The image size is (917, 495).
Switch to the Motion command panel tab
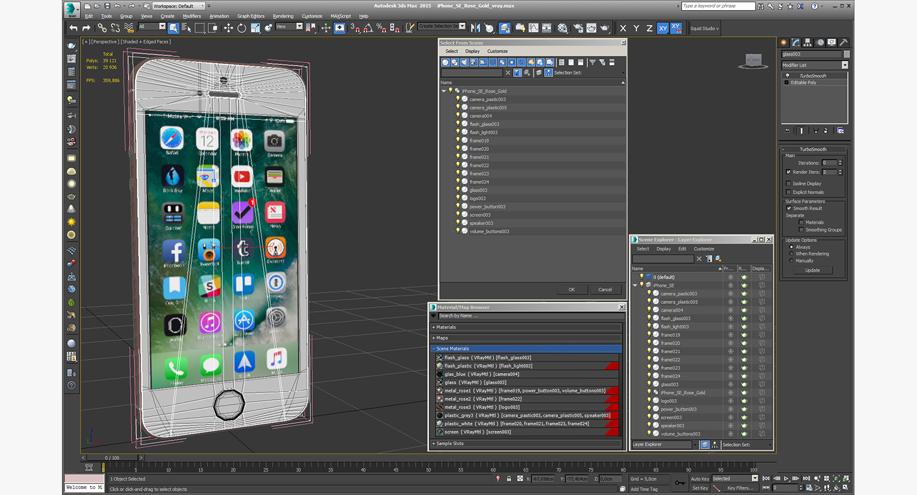[820, 43]
